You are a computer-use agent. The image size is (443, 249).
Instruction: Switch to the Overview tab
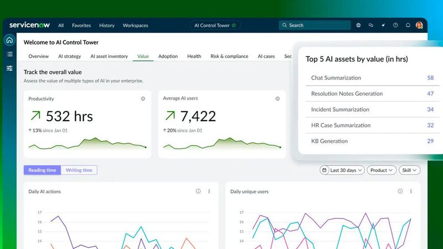coord(38,56)
